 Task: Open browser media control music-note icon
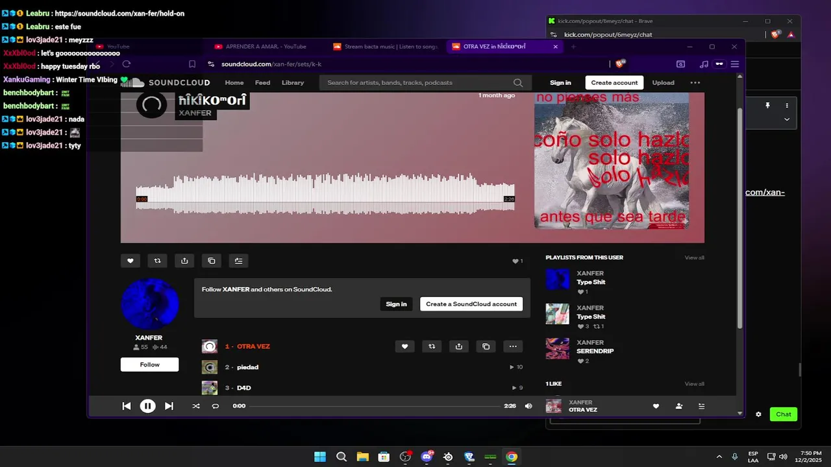pos(704,64)
